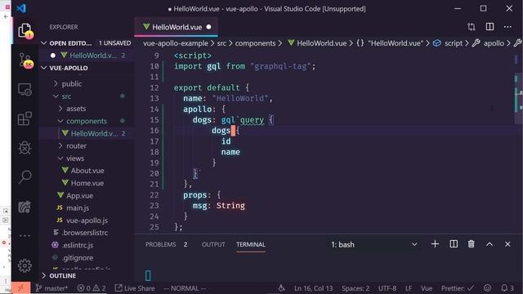Select the HelloWorld.vue editor tab
523x294 pixels.
pos(177,27)
